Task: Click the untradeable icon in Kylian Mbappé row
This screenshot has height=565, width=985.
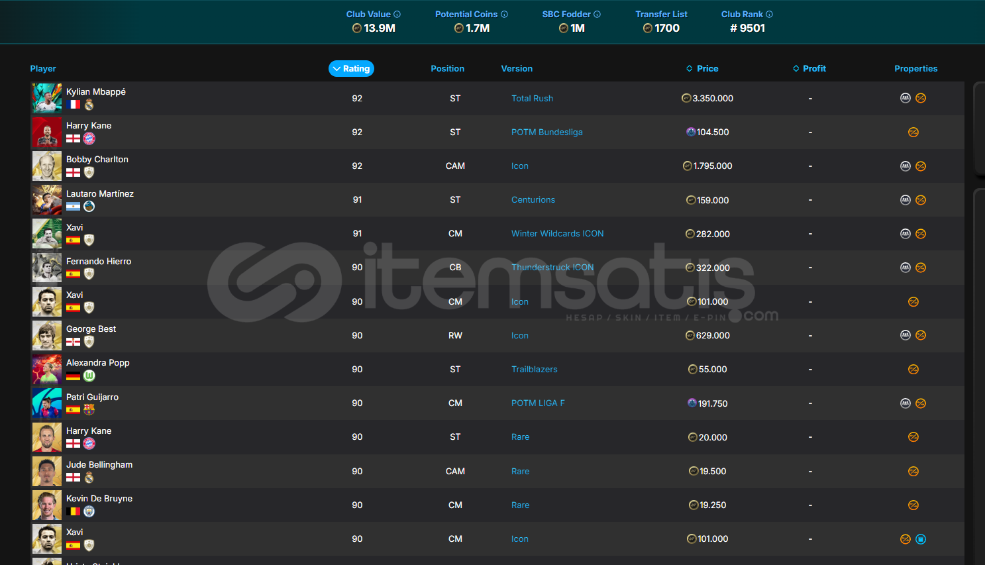Action: pyautogui.click(x=921, y=98)
